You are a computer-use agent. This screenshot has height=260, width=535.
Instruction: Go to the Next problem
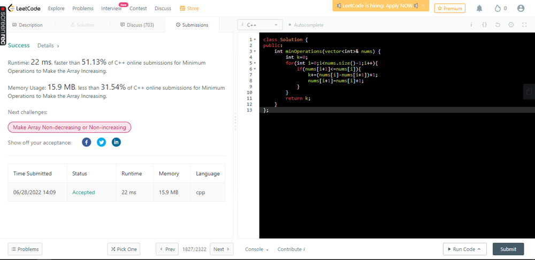[x=221, y=249]
